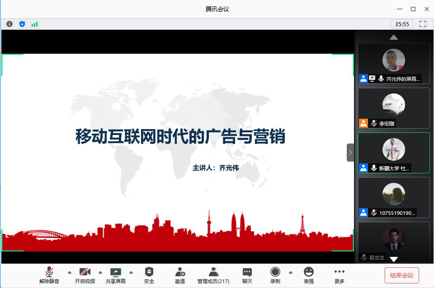This screenshot has width=434, height=288.
Task: Expand the video options arrow beside 开启视频
Action: tap(100, 272)
